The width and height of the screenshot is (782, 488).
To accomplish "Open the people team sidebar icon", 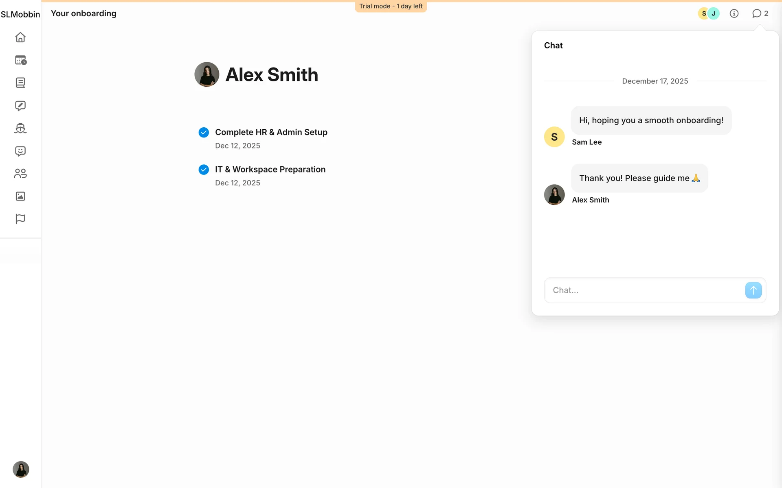I will [x=20, y=174].
